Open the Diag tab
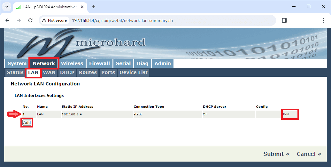The width and height of the screenshot is (331, 167). pyautogui.click(x=142, y=63)
